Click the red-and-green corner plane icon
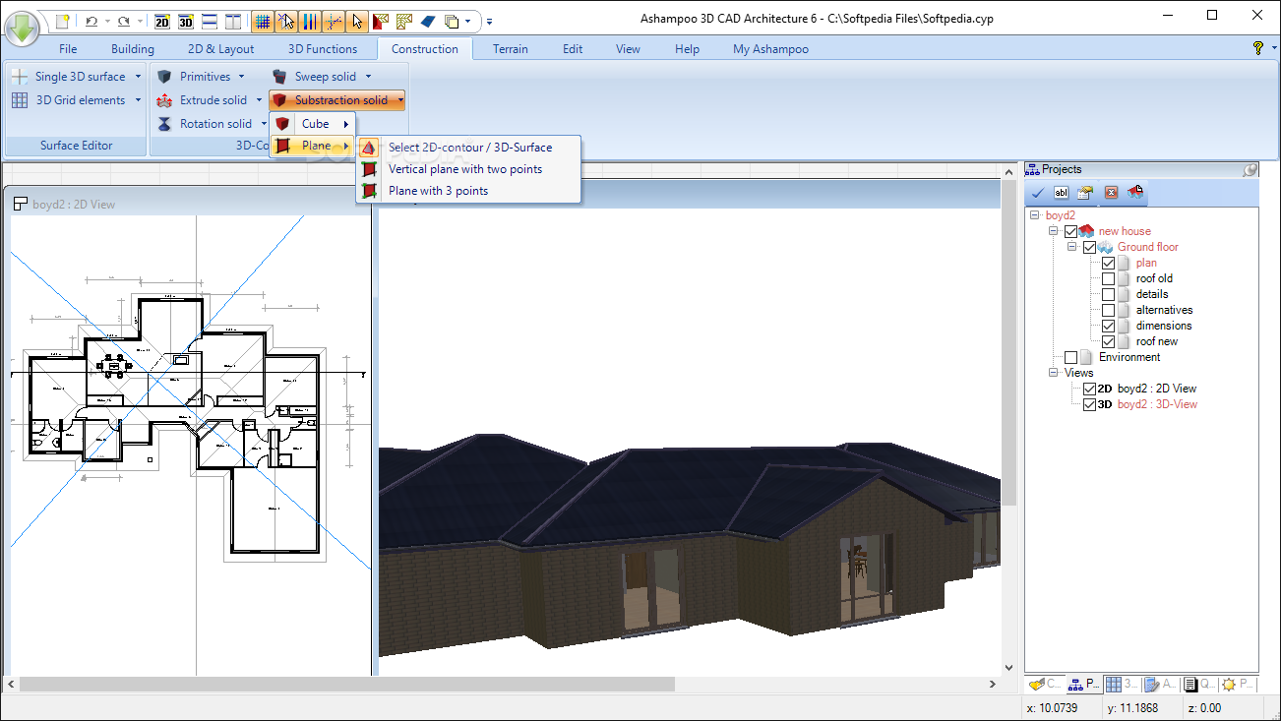The height and width of the screenshot is (721, 1281). click(x=381, y=21)
